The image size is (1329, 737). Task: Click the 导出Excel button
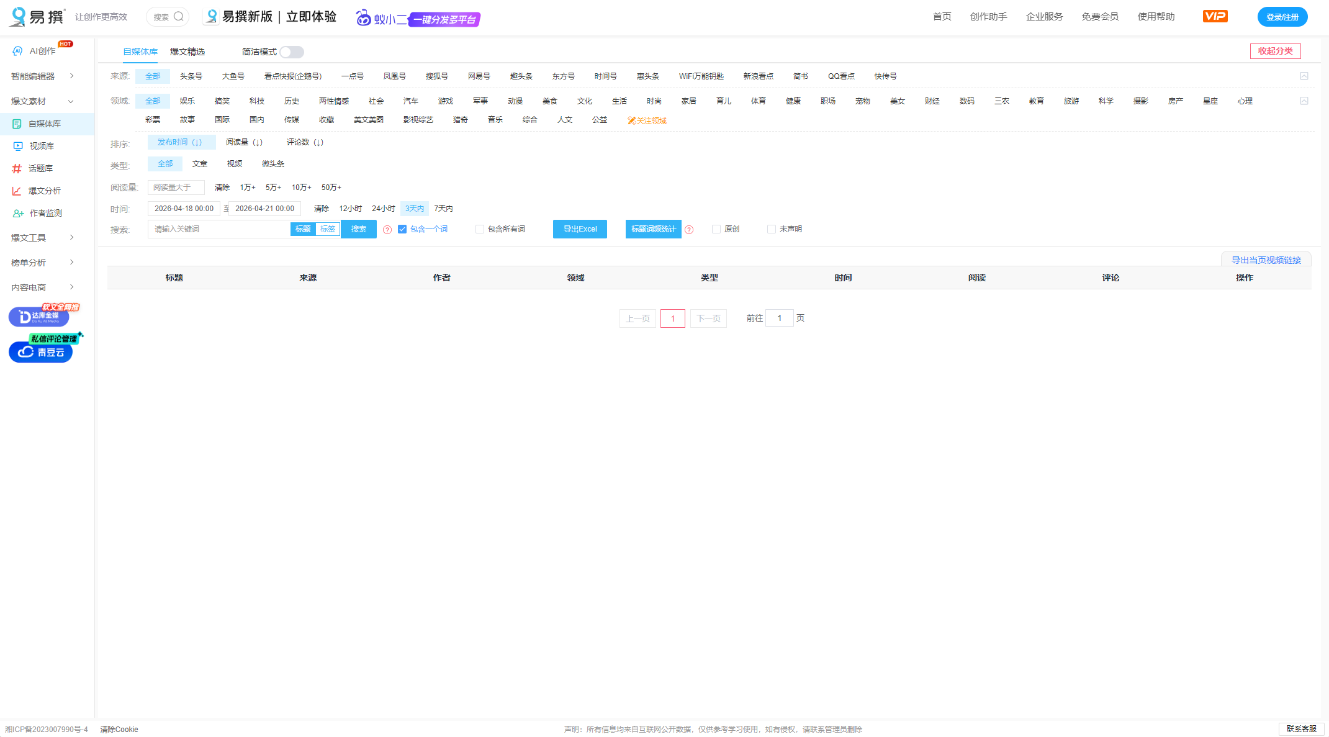coord(579,229)
